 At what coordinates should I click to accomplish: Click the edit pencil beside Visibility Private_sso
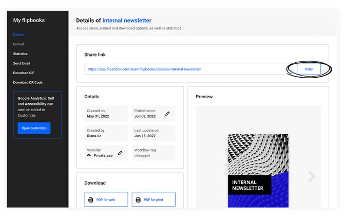pos(120,153)
